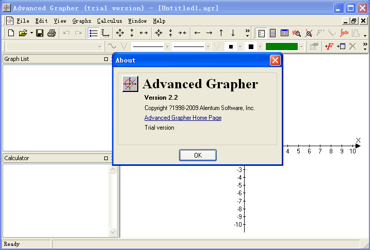This screenshot has width=370, height=250.
Task: Click the tangent/normal curve icon
Action: 332,33
